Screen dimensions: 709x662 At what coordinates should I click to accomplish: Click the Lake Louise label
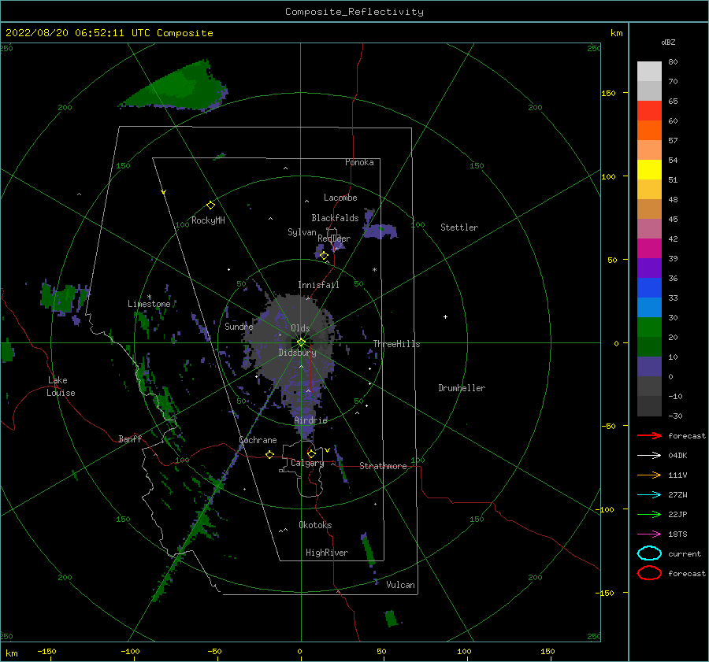[61, 386]
